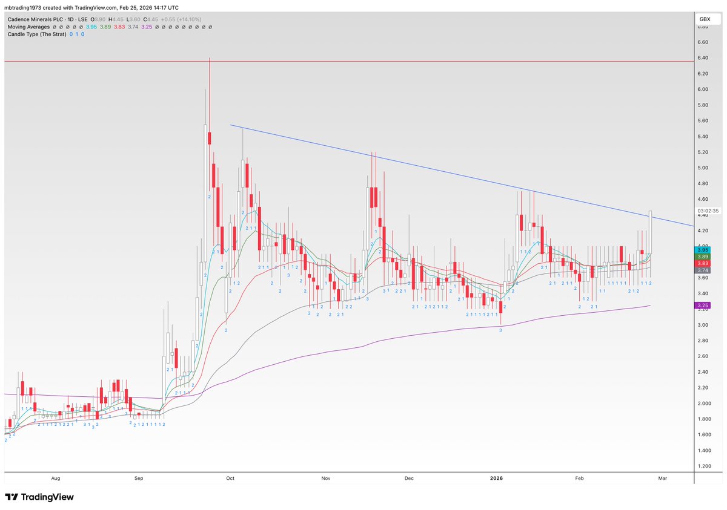Click the 6.00 price scale label
This screenshot has height=510, width=727.
[703, 89]
